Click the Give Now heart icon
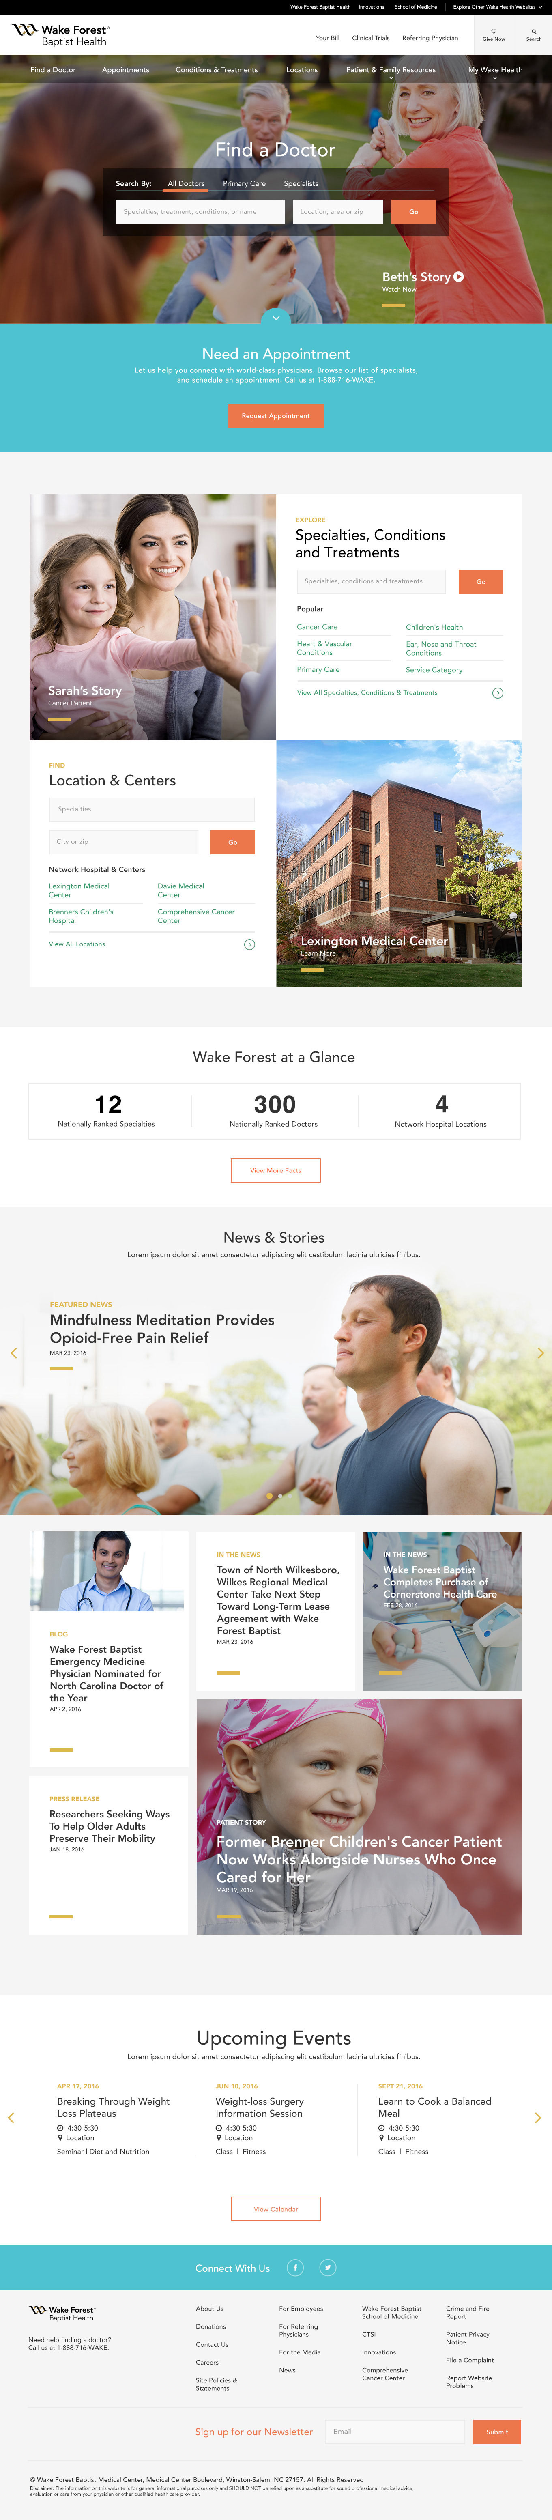The image size is (552, 2520). (493, 31)
